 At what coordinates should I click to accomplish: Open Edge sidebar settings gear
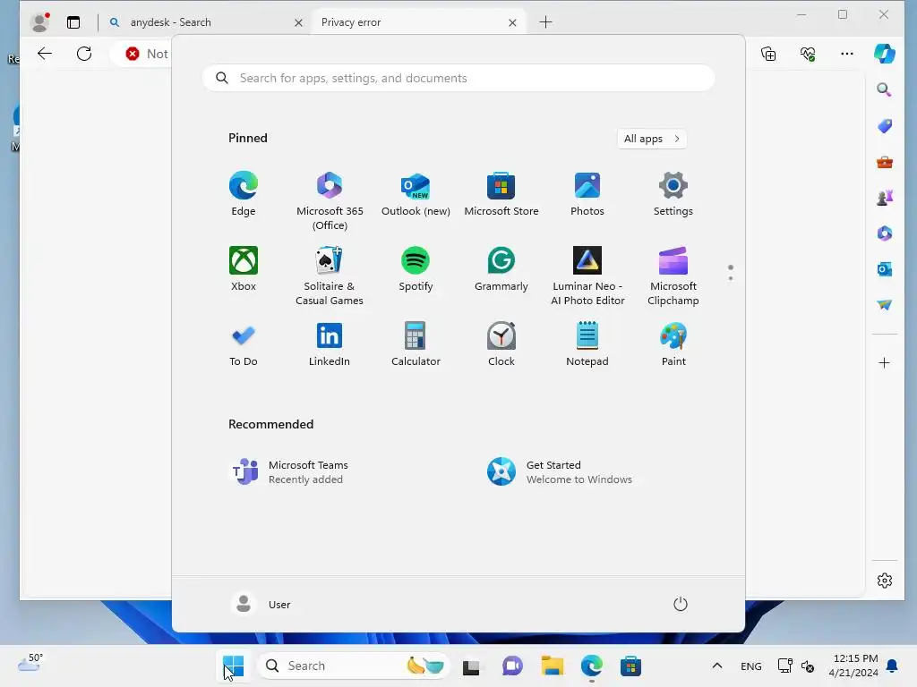point(884,580)
